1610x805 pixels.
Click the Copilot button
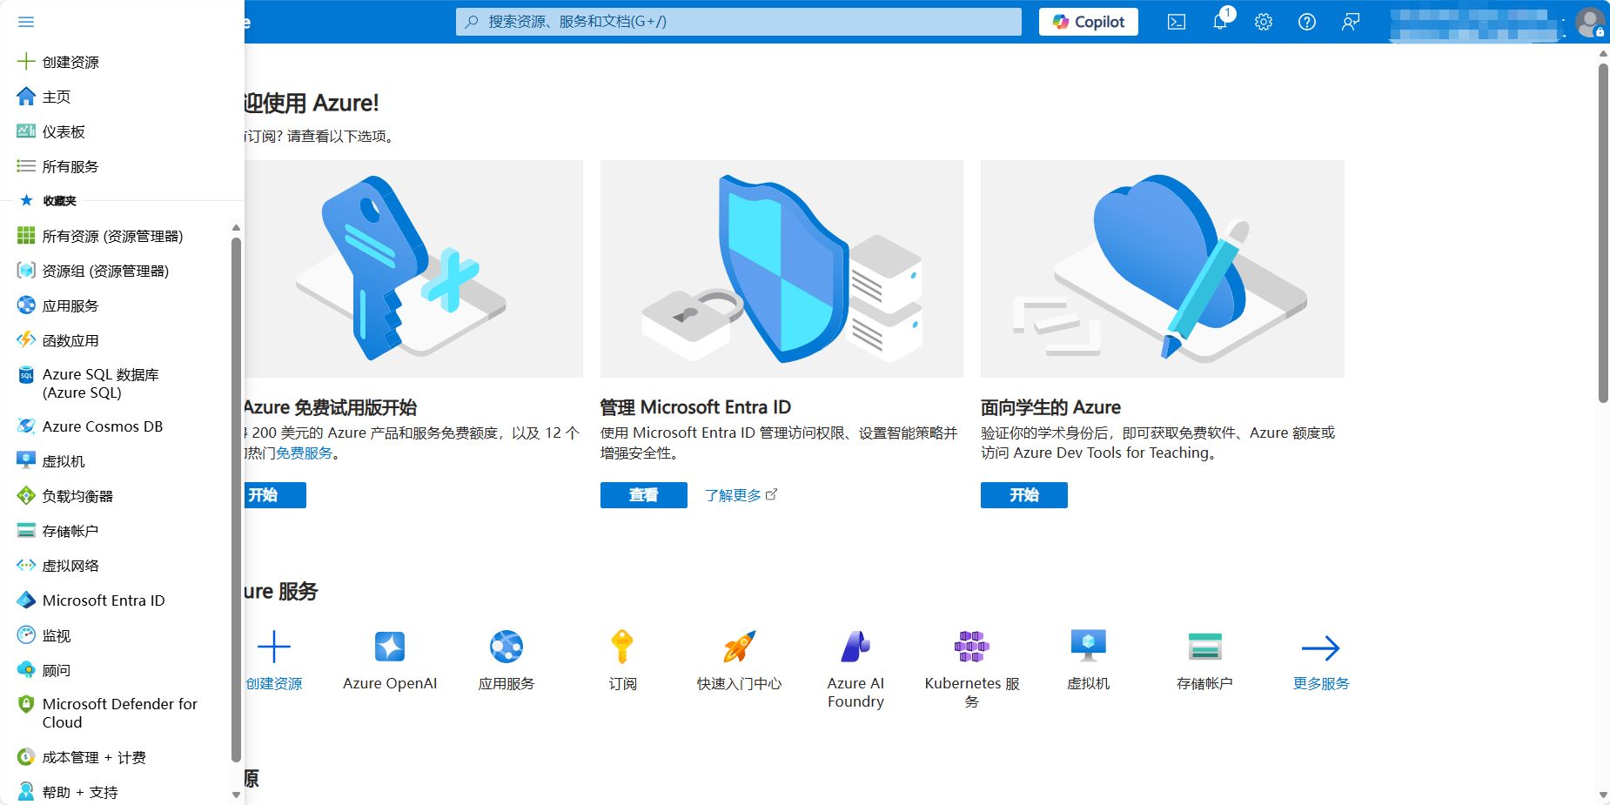point(1088,22)
